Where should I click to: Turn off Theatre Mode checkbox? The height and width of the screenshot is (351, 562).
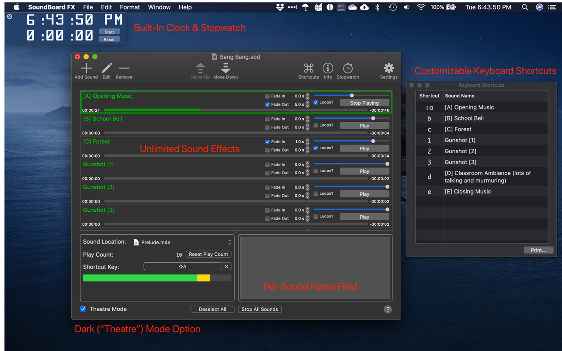[x=83, y=309]
